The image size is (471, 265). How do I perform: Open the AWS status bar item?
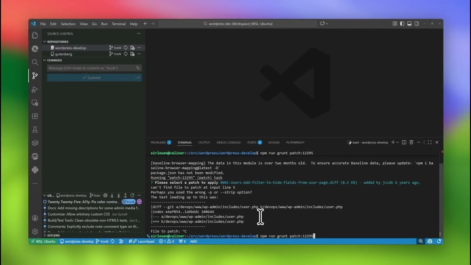tap(194, 241)
